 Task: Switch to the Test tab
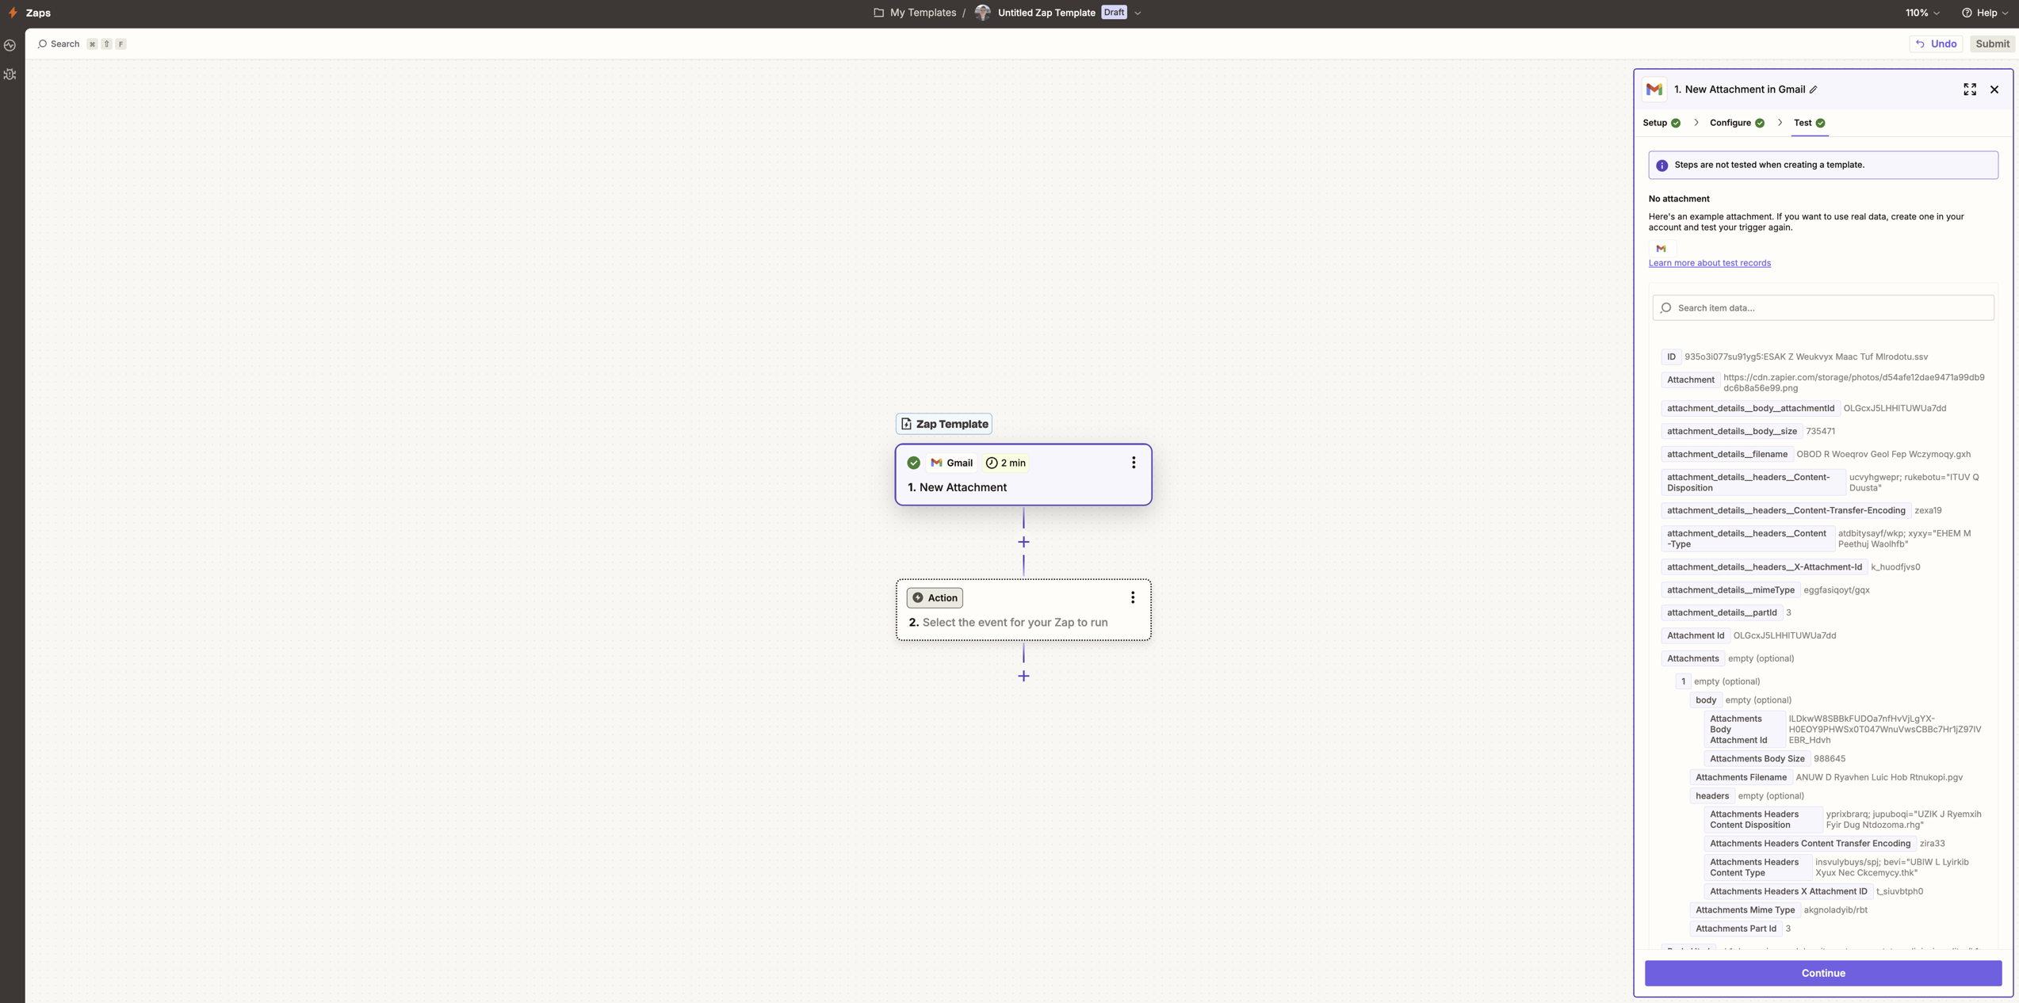point(1810,123)
